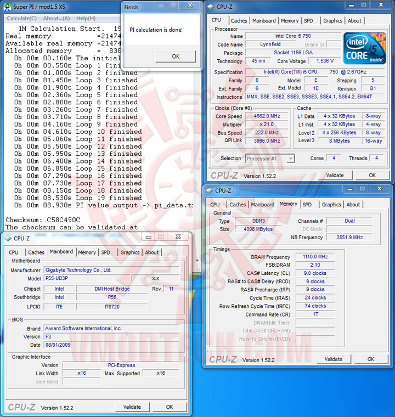The image size is (395, 417).
Task: Switch to Mainboard tab in top CPU-Z
Action: pyautogui.click(x=264, y=21)
